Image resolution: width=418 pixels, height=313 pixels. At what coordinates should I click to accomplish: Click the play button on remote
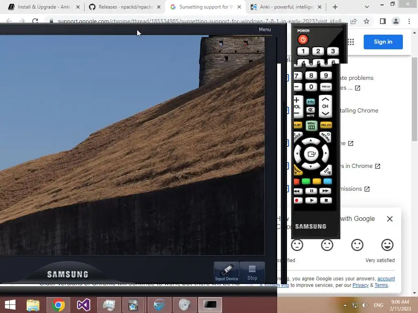311,201
